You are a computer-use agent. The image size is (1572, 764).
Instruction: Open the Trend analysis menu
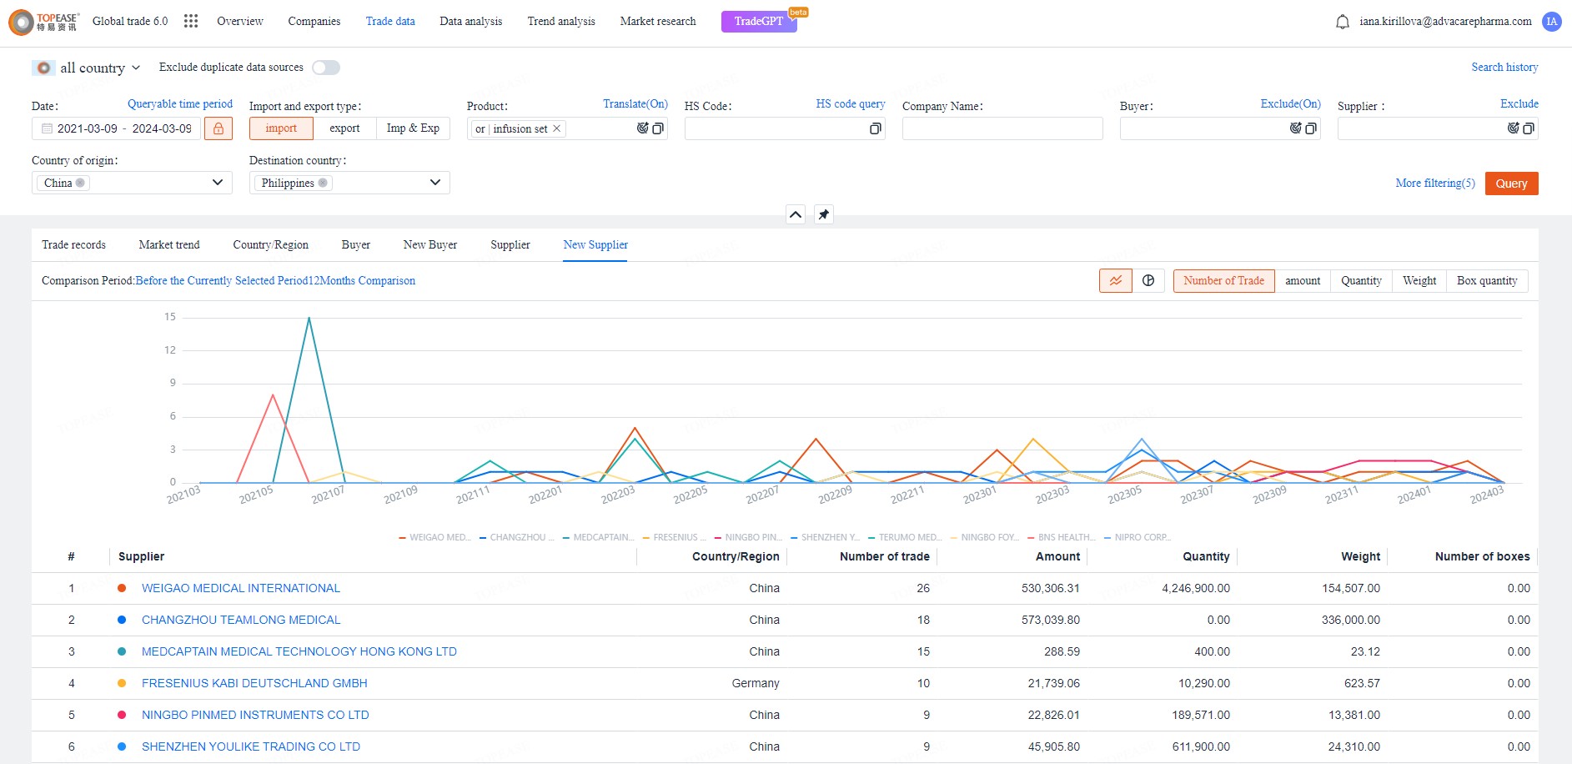[x=561, y=22]
